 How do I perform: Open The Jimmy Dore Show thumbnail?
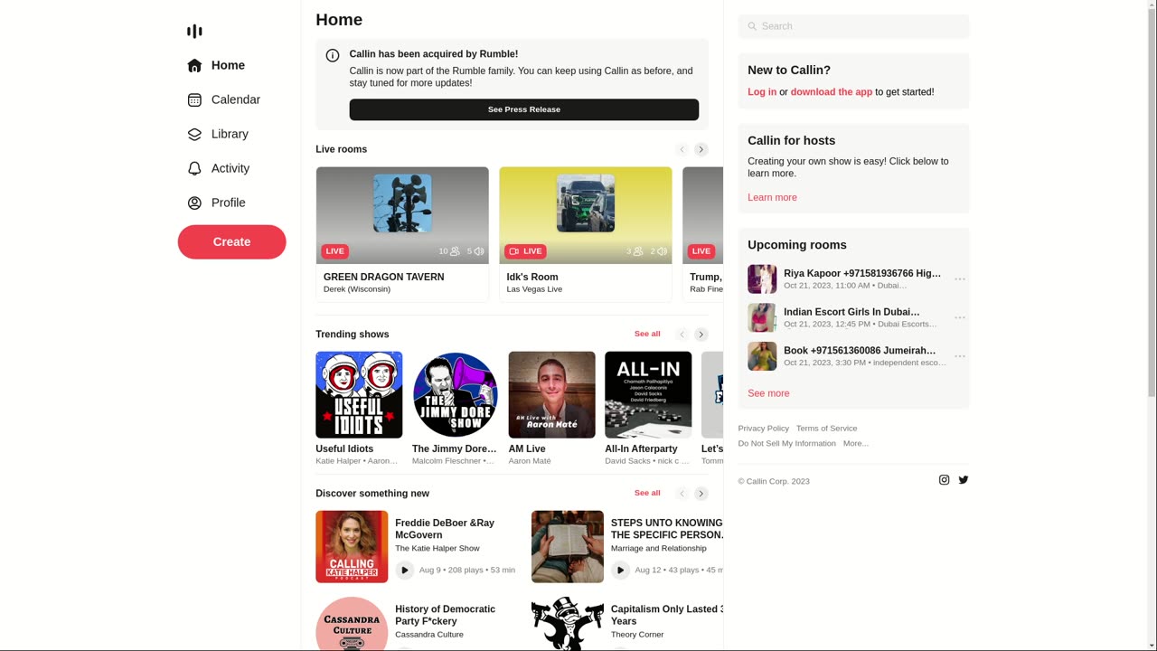456,394
